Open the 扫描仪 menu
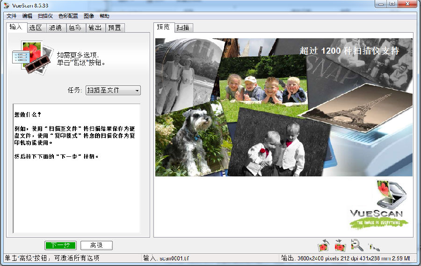The width and height of the screenshot is (421, 266). [x=45, y=16]
